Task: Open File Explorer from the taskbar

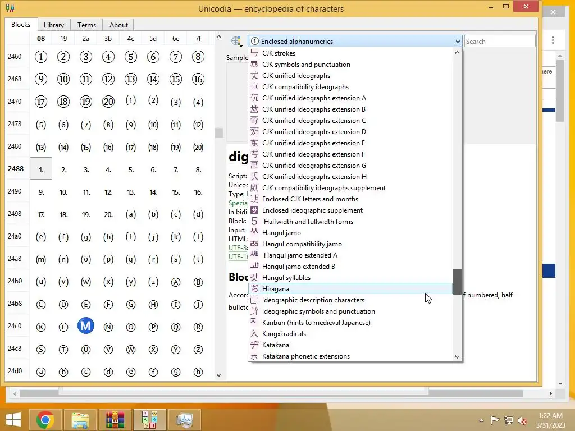Action: pyautogui.click(x=80, y=420)
